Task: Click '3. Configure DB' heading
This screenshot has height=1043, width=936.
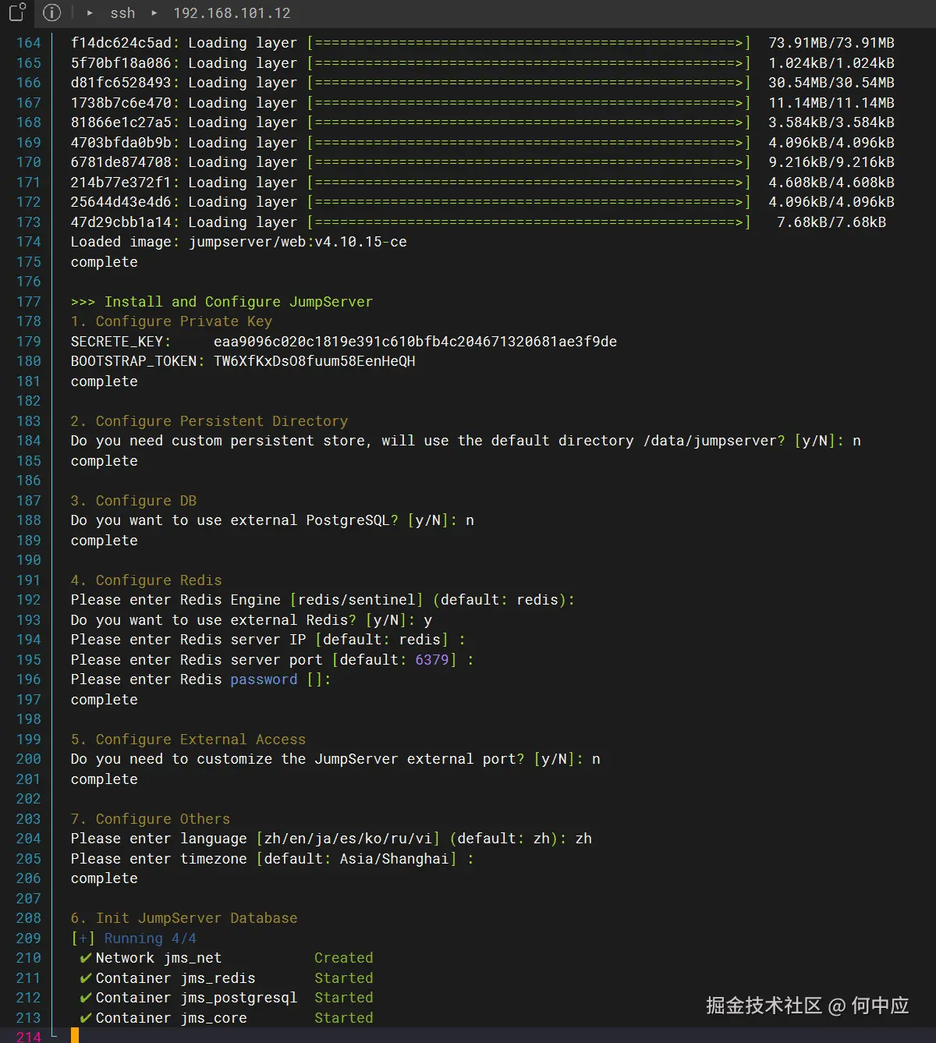Action: click(133, 501)
